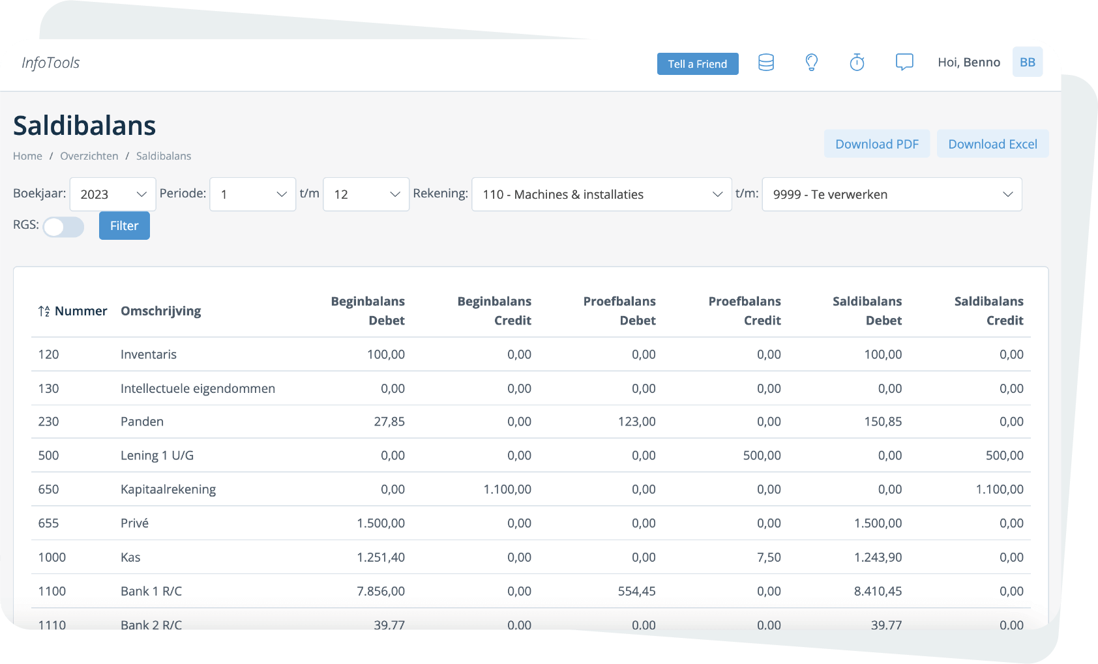Click the Inventaris row description

click(149, 354)
